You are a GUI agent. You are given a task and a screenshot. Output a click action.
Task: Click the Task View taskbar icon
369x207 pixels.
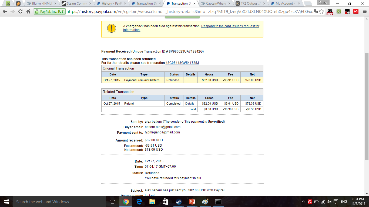coord(112,202)
